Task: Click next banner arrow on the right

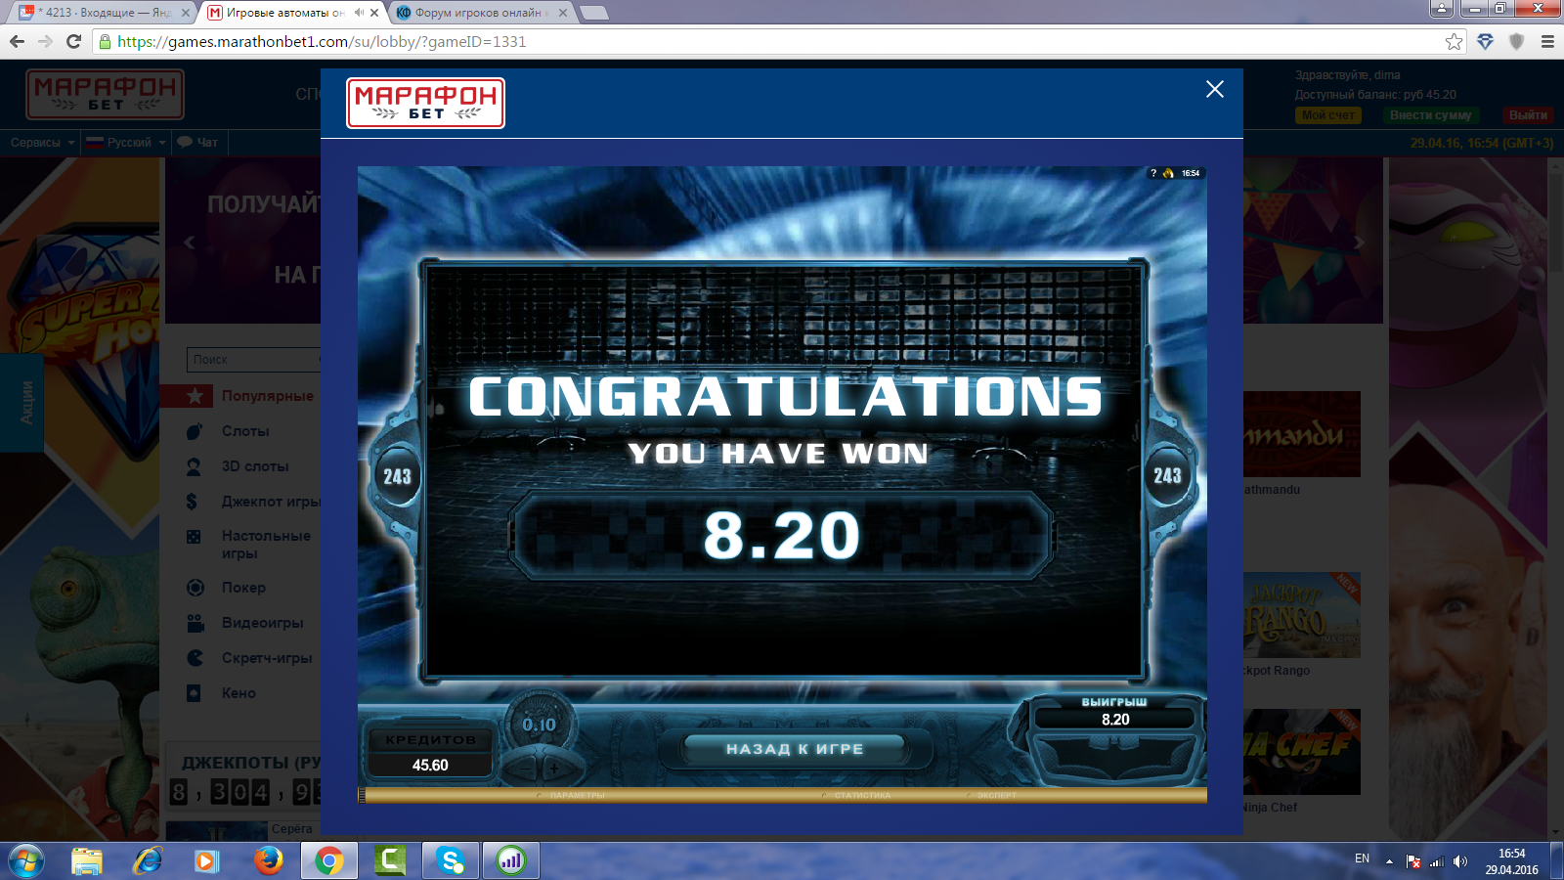Action: click(x=1359, y=242)
